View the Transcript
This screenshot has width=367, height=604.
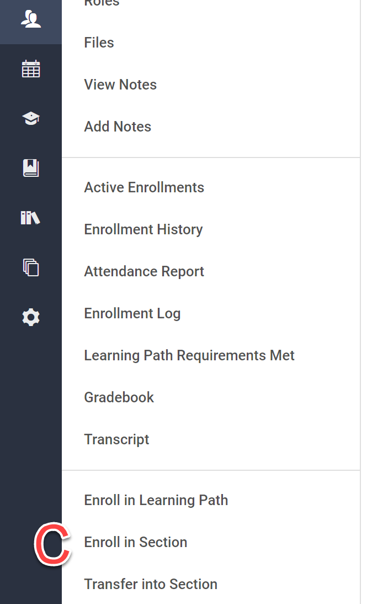pos(116,439)
